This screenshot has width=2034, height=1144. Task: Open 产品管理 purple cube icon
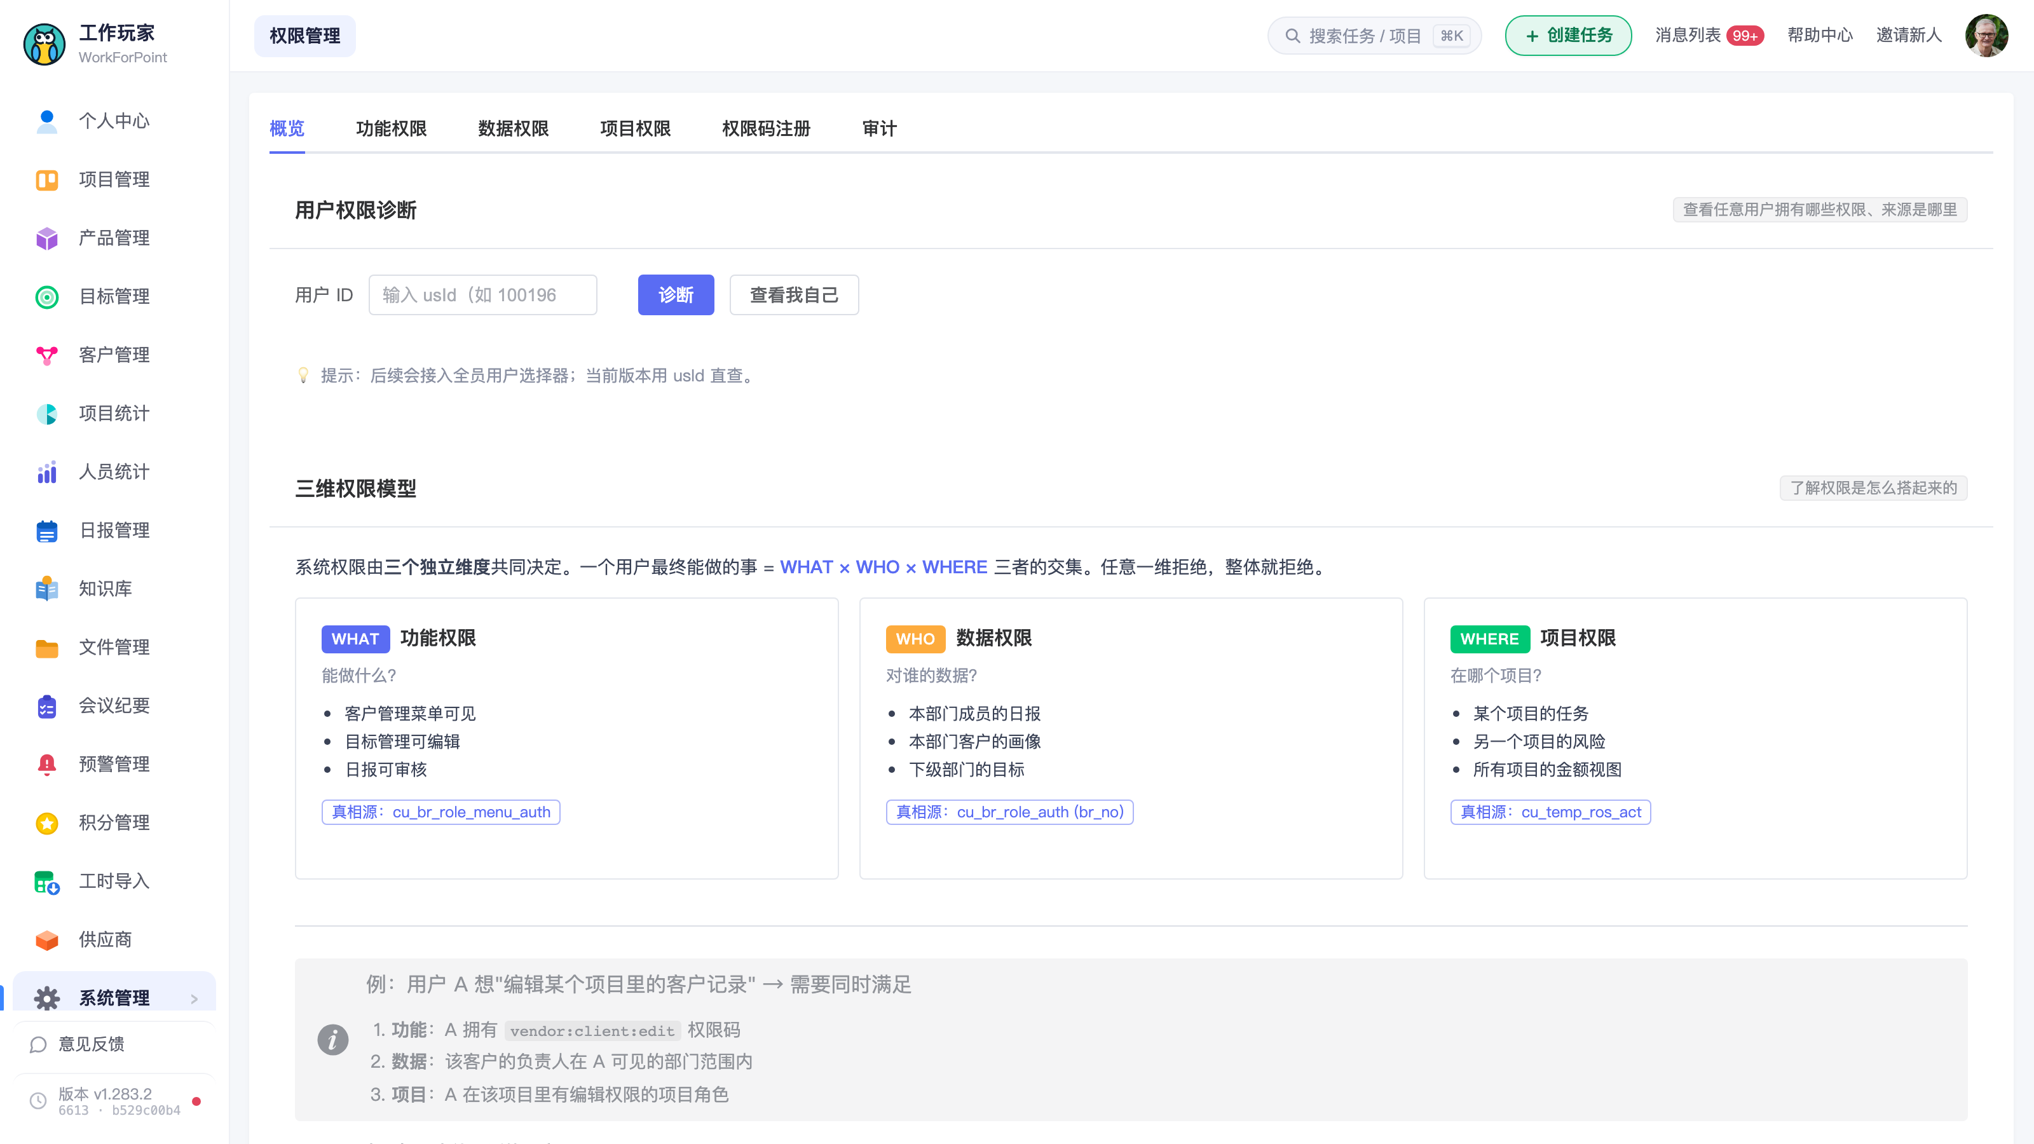click(x=46, y=238)
